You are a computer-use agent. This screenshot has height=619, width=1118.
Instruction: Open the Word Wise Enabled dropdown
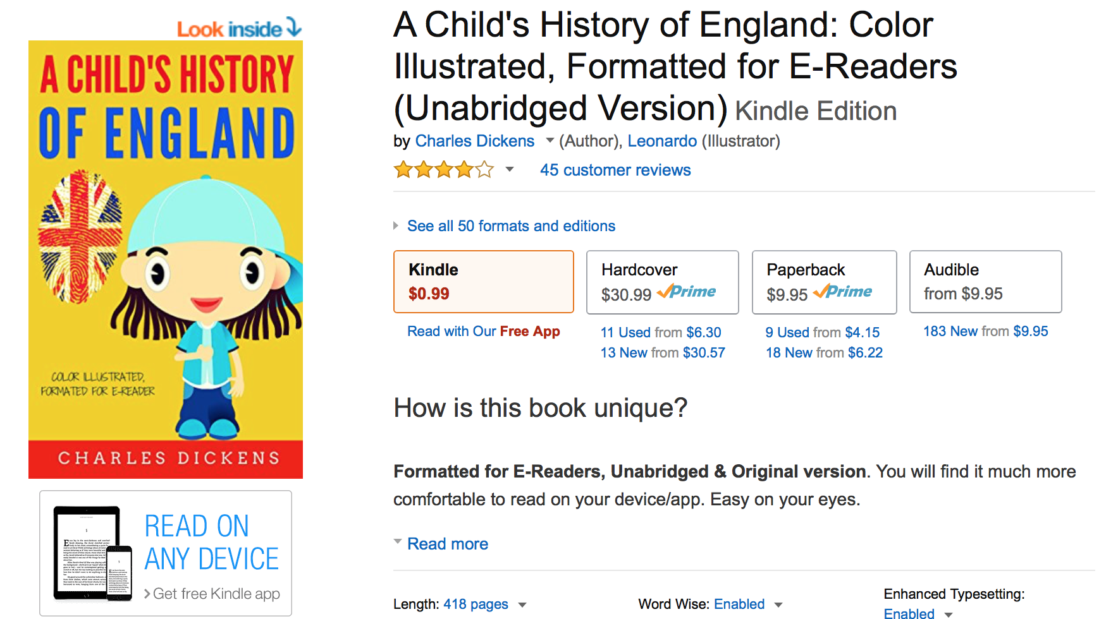coord(778,605)
